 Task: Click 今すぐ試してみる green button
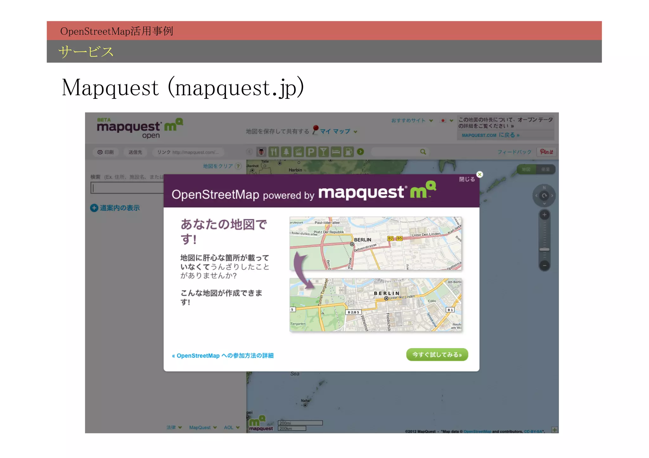coord(437,355)
